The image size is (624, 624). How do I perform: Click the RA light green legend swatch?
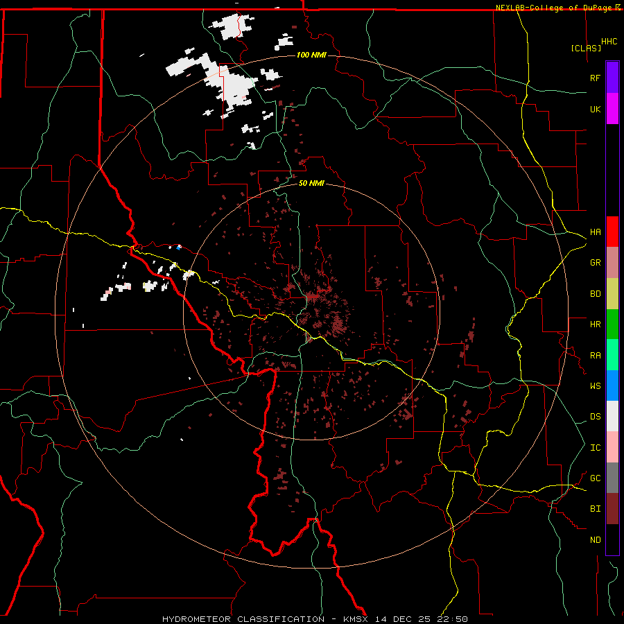point(612,355)
